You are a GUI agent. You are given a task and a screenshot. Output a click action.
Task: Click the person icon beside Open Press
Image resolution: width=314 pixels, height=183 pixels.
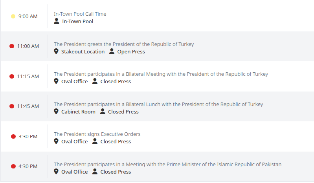tap(112, 51)
